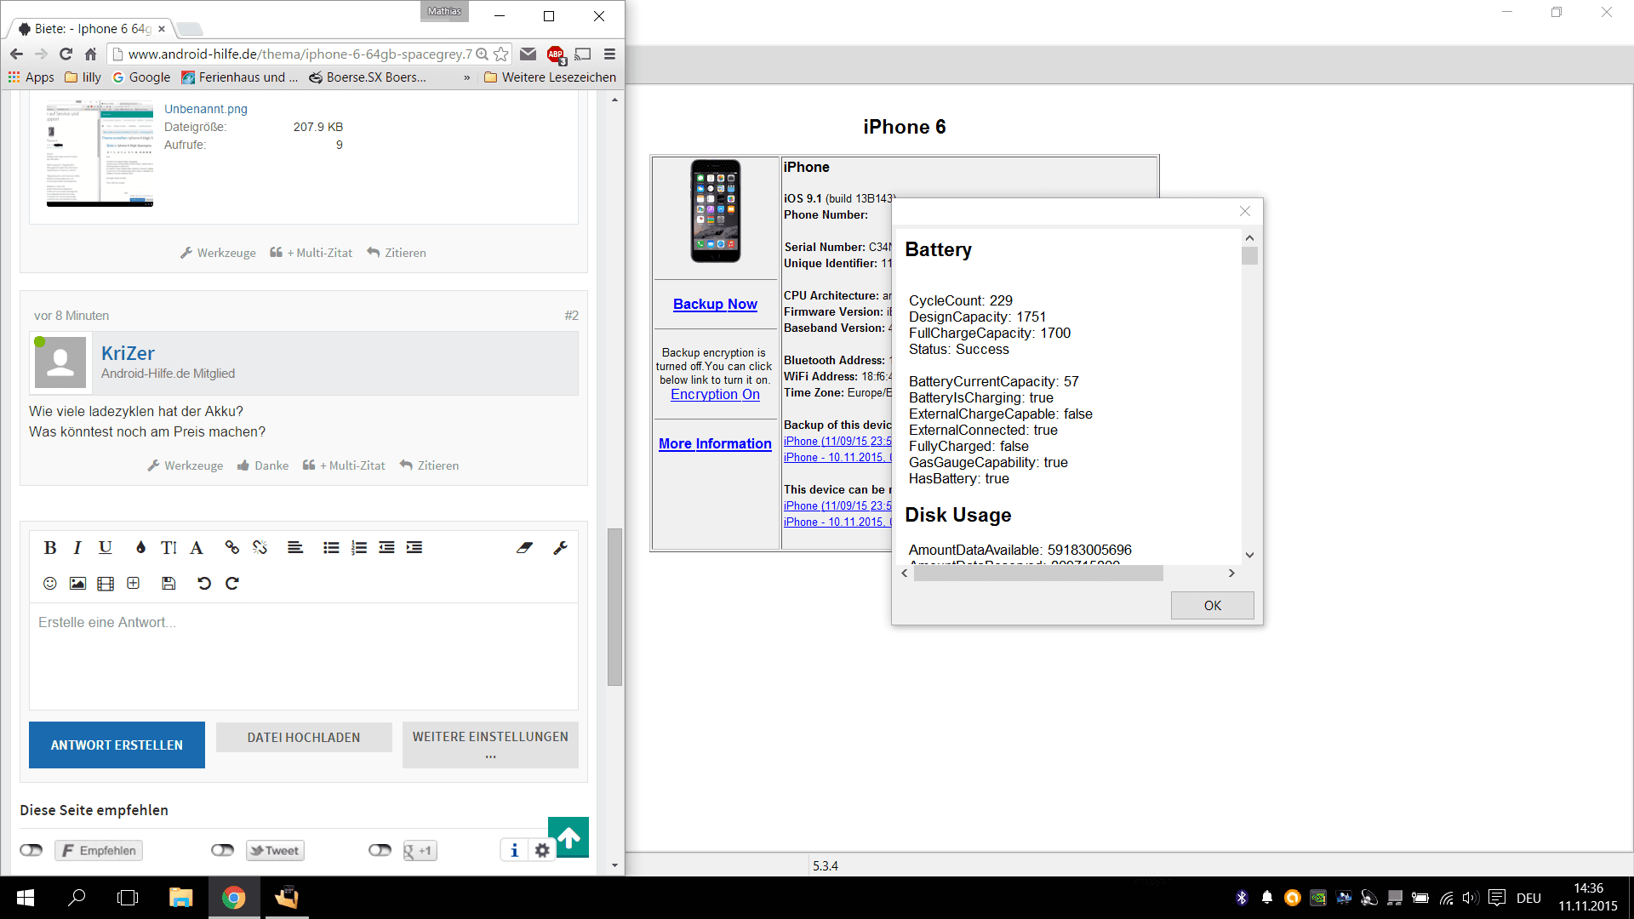Open Werkzeuge tools in KriZer's post
The width and height of the screenshot is (1634, 919).
186,465
